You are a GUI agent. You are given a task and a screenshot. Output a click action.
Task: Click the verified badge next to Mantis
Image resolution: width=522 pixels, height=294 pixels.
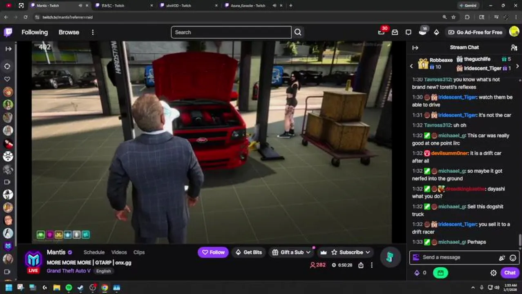70,252
